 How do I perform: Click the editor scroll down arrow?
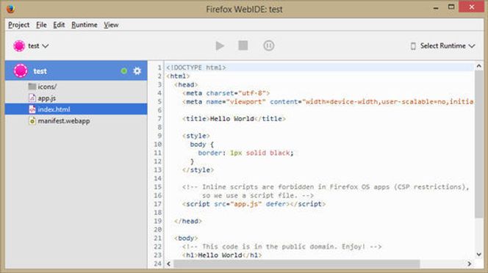[x=478, y=255]
